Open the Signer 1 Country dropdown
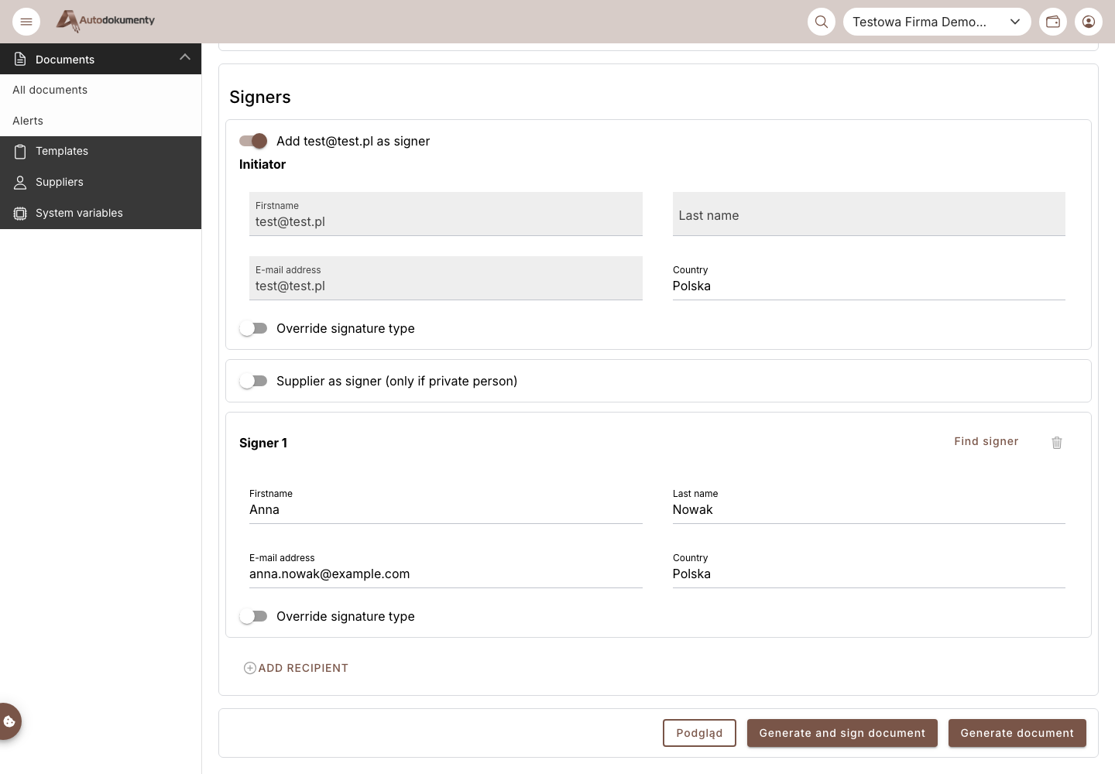This screenshot has width=1115, height=774. (x=869, y=567)
